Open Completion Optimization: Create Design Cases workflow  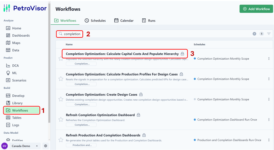(102, 94)
